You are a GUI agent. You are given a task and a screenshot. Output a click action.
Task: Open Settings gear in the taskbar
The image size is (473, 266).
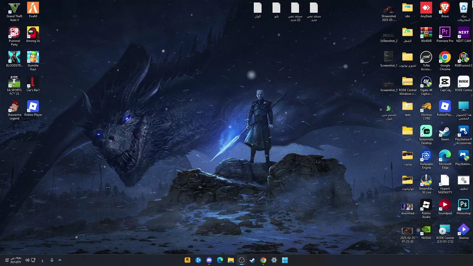tap(274, 260)
